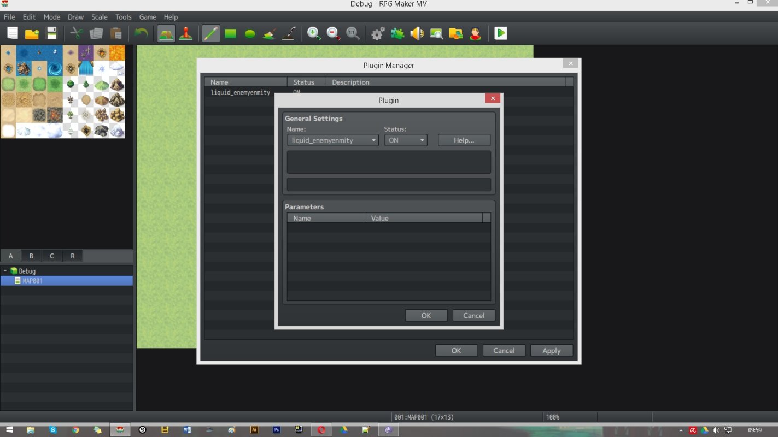Open the Scale menu

tap(100, 17)
